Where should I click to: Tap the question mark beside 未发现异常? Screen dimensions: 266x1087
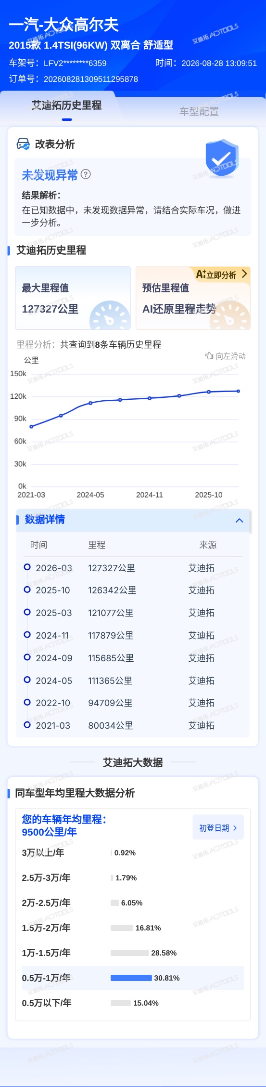tap(86, 174)
